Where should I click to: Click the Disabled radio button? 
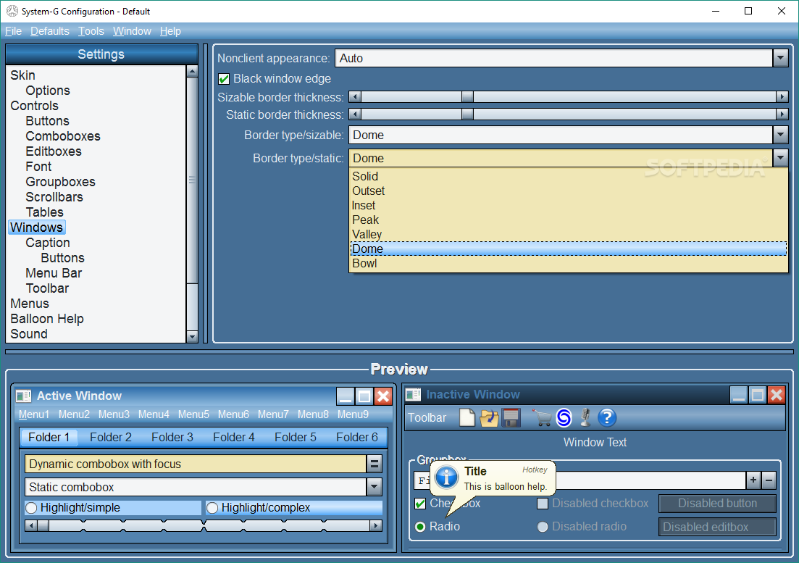[x=543, y=527]
